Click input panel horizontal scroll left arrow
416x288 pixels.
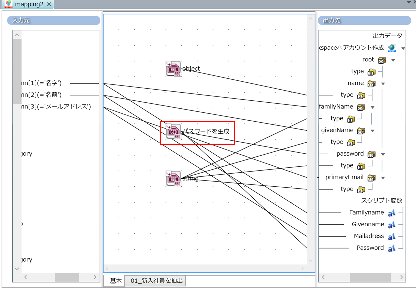(x=25, y=277)
